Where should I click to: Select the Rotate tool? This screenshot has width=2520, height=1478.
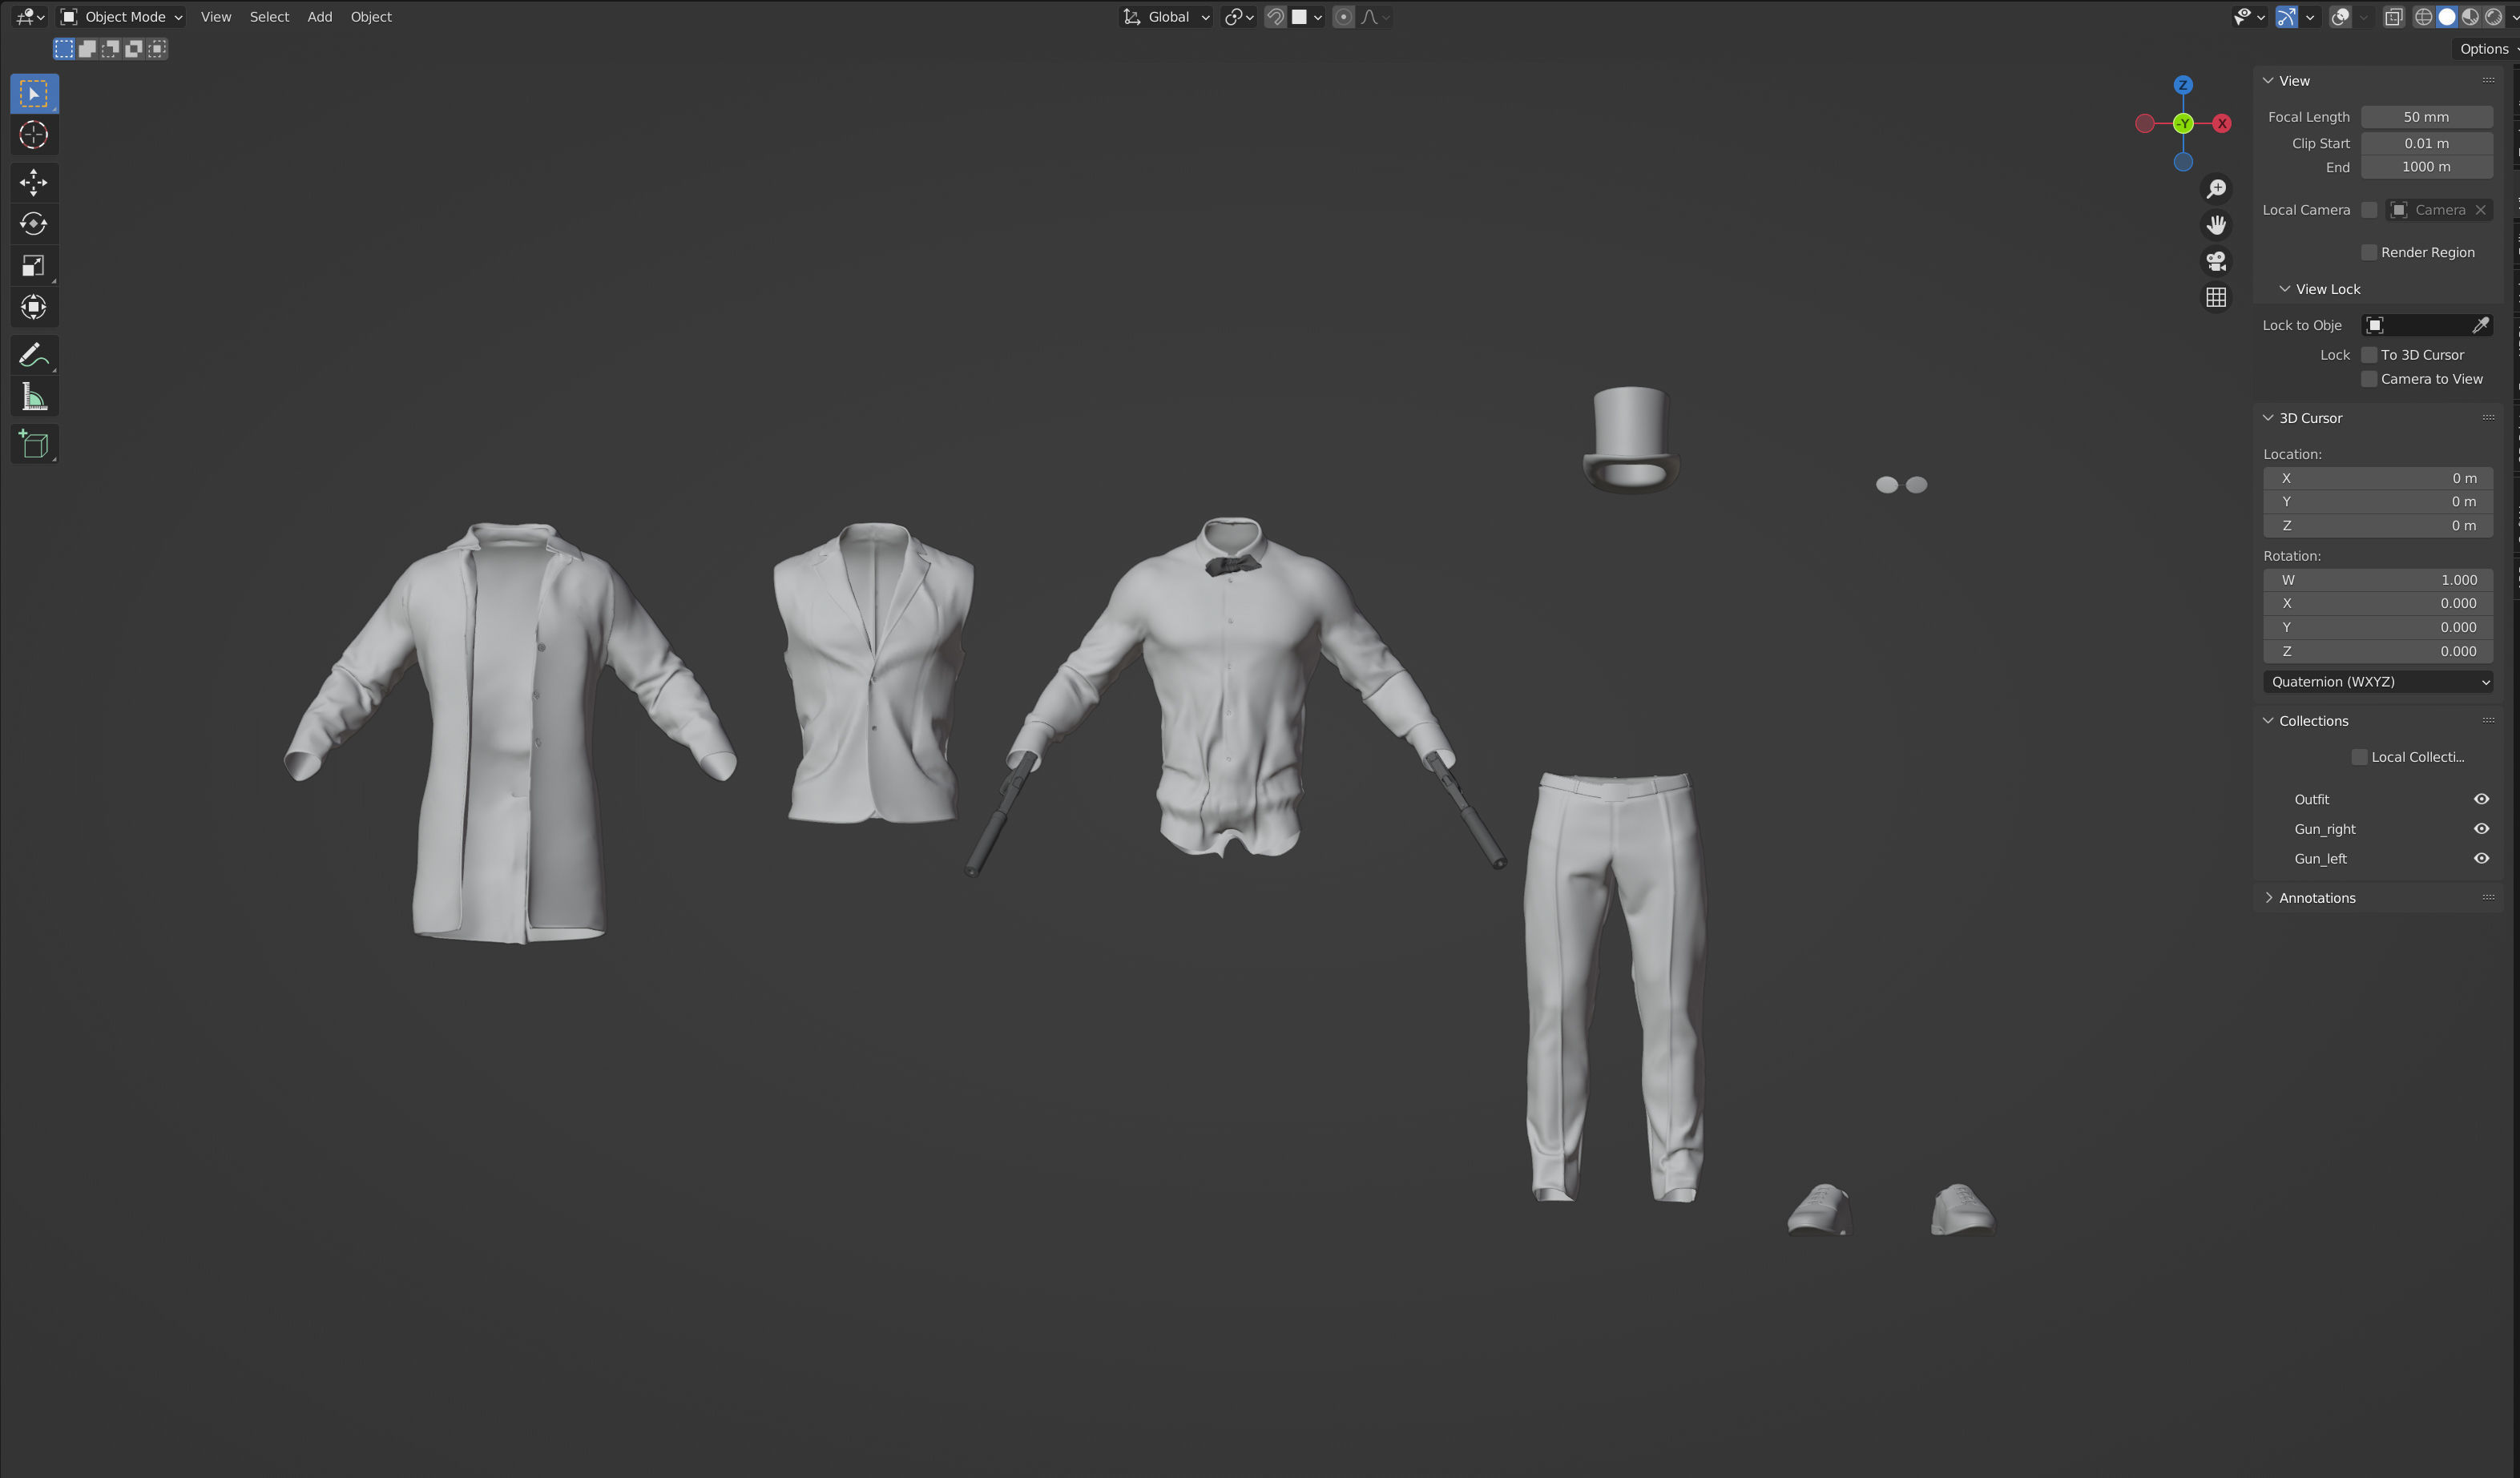click(x=33, y=224)
